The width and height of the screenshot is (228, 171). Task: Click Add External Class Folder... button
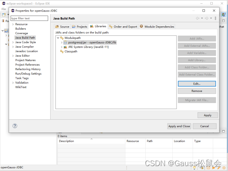(197, 75)
